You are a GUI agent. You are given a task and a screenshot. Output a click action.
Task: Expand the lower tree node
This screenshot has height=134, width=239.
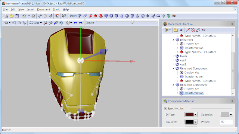click(173, 56)
